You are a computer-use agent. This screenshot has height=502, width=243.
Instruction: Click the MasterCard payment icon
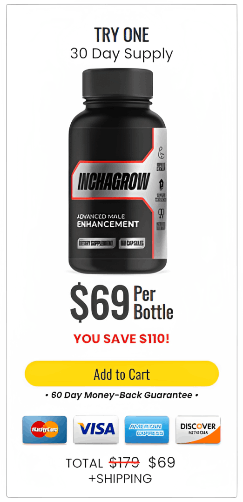(x=45, y=430)
